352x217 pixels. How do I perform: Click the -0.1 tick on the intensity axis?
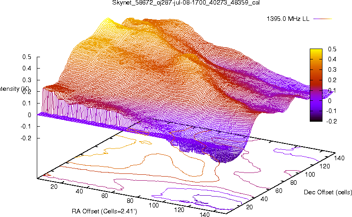tap(26, 127)
